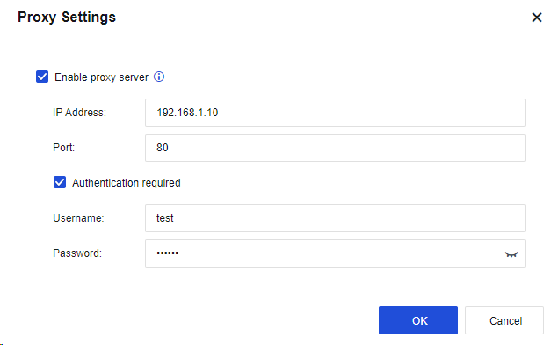Screen dimensions: 551x345
Task: Click the Username input field
Action: click(x=335, y=218)
